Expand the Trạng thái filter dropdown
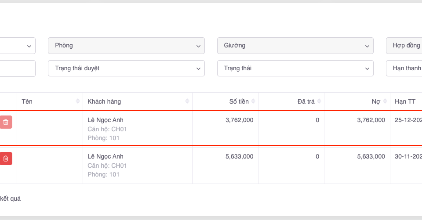 (x=295, y=69)
